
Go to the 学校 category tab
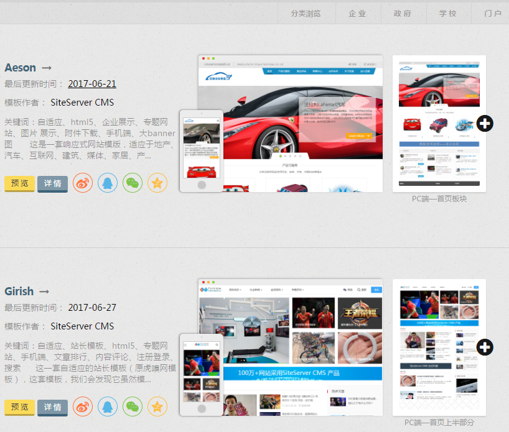pyautogui.click(x=447, y=13)
